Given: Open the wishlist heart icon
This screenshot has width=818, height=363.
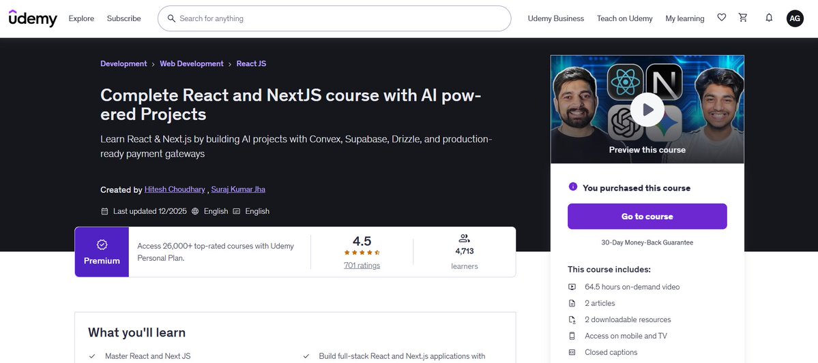Looking at the screenshot, I should tap(722, 18).
